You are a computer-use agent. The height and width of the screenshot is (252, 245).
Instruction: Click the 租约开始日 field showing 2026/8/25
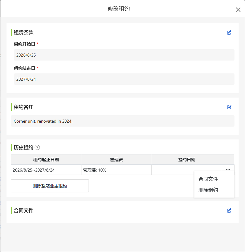[124, 55]
